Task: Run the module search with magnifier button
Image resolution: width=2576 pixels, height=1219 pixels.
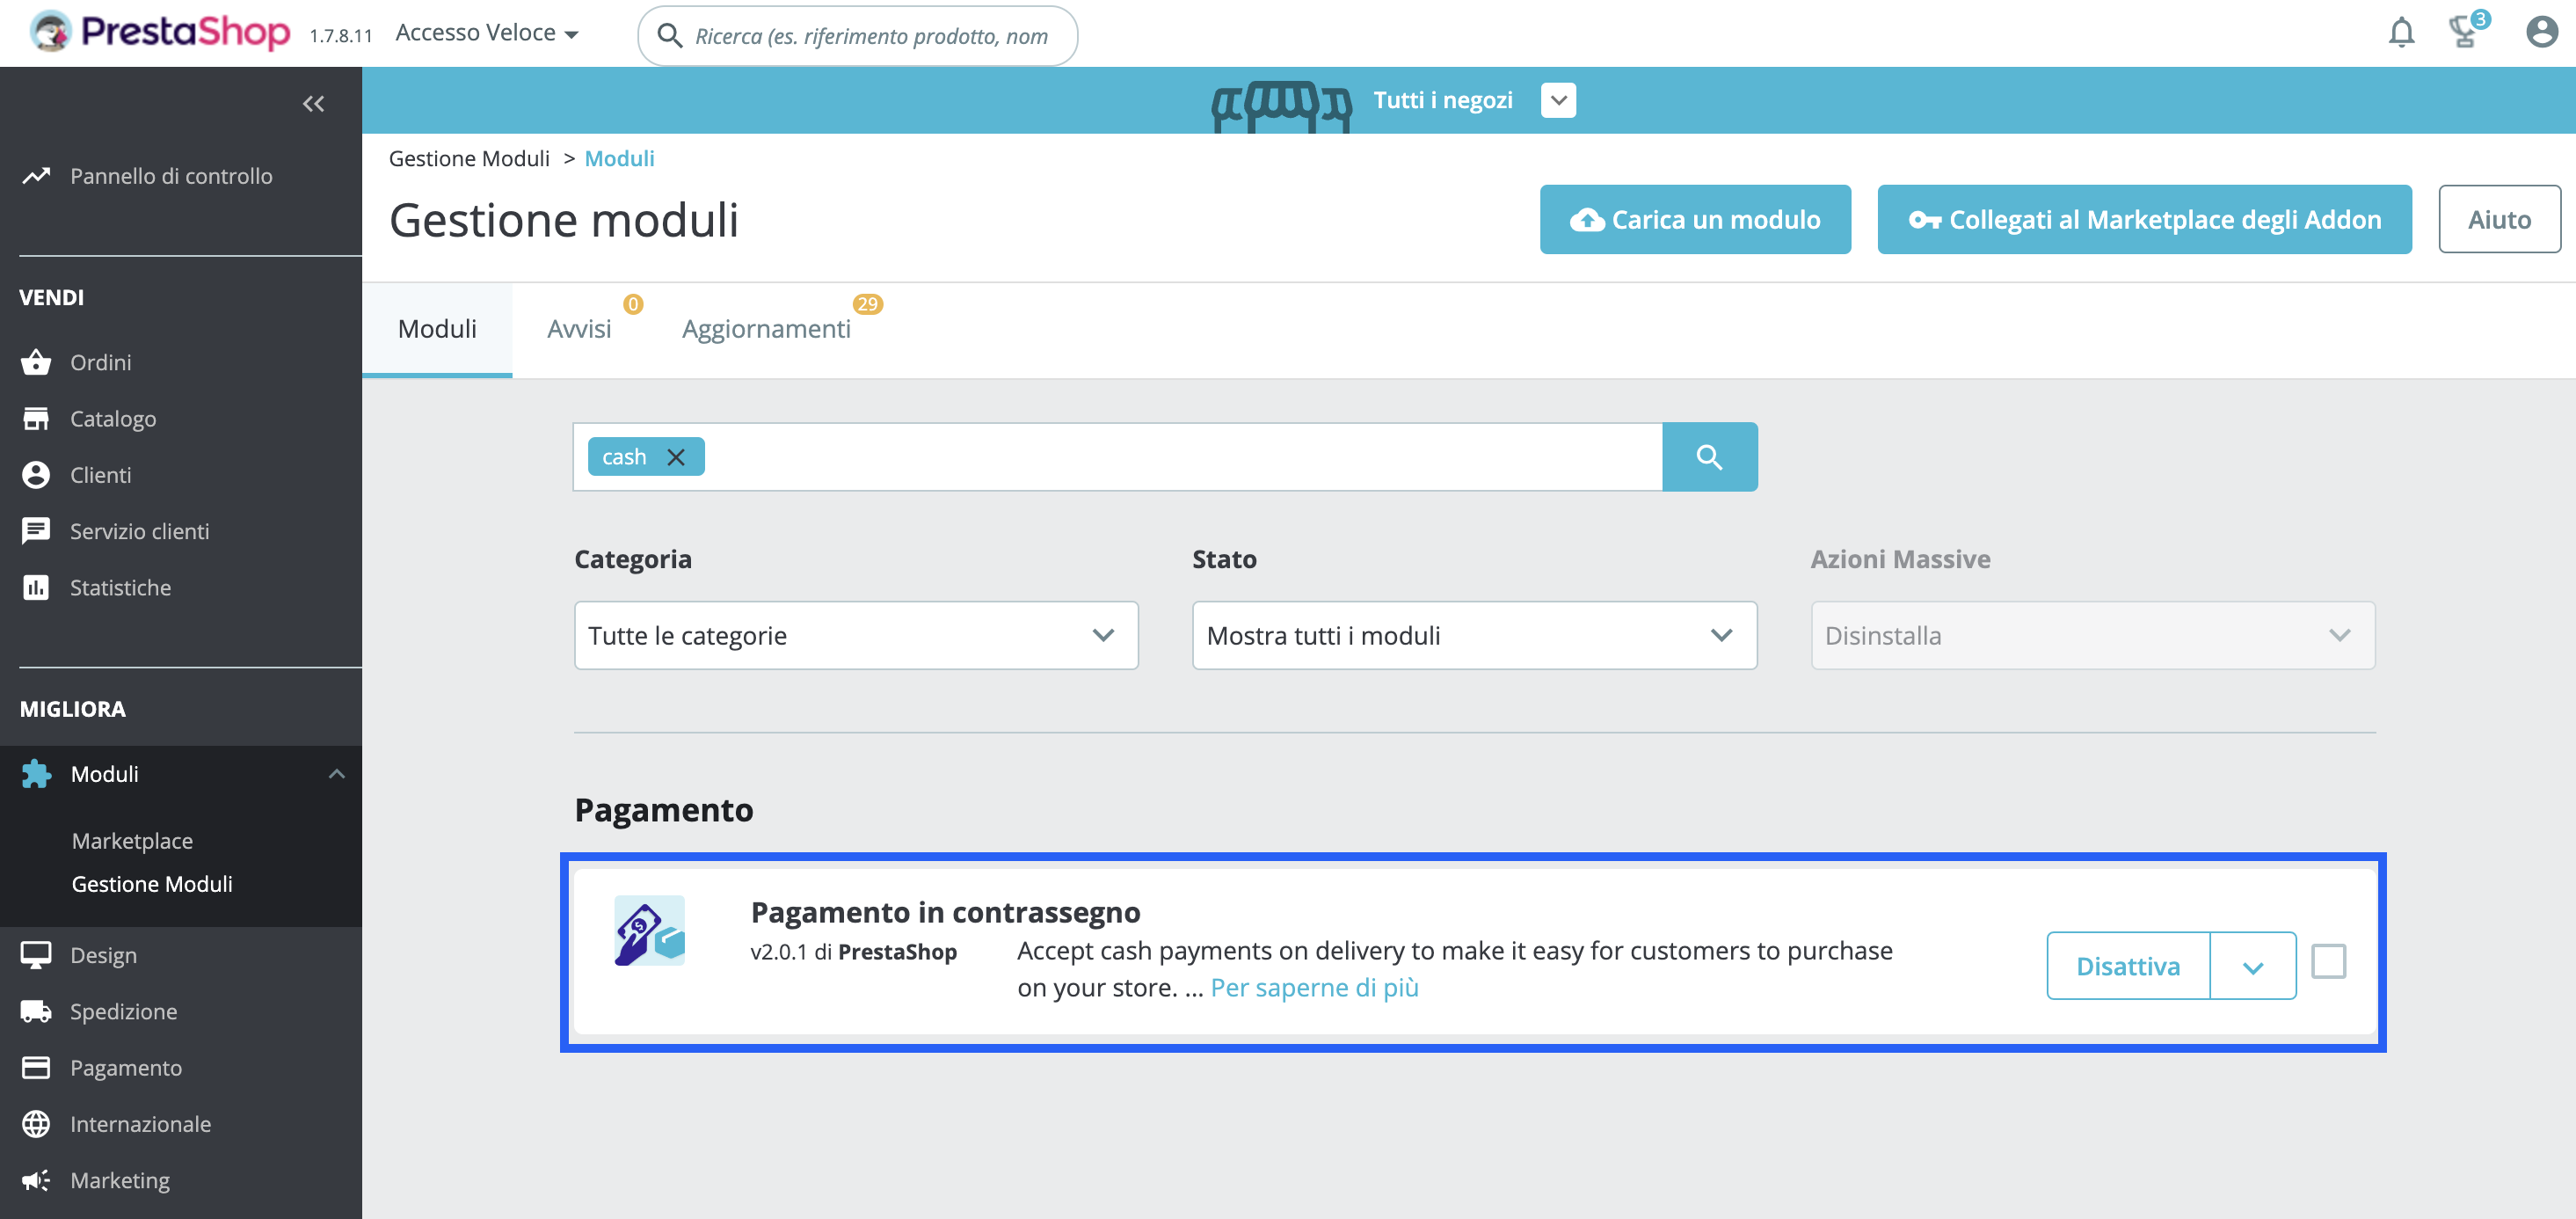Action: (x=1709, y=457)
